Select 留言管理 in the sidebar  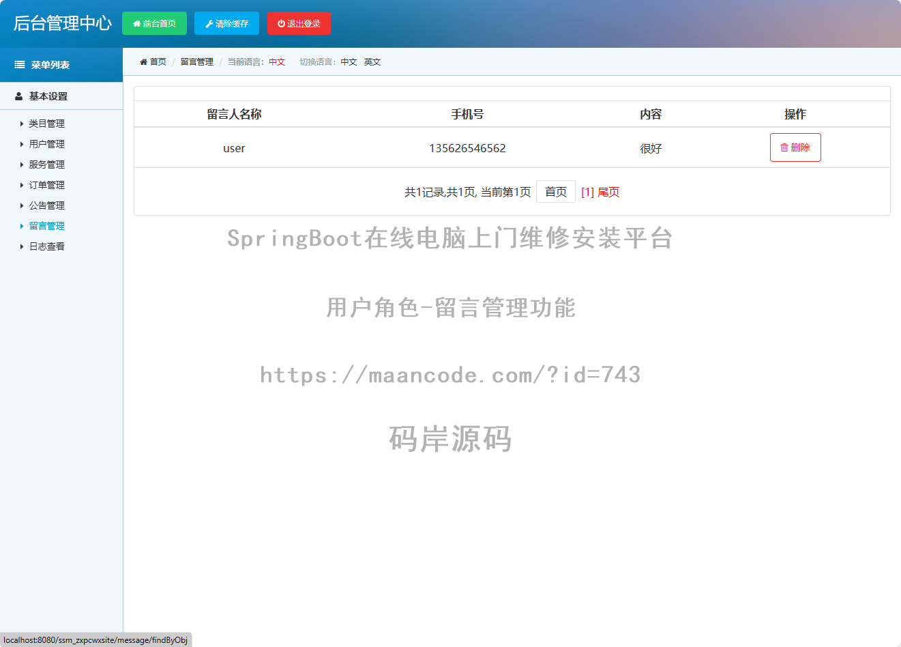tap(47, 226)
